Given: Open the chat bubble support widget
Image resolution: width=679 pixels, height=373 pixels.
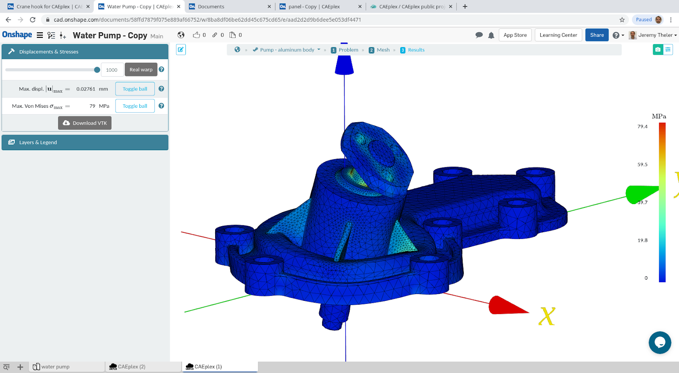Looking at the screenshot, I should click(659, 342).
